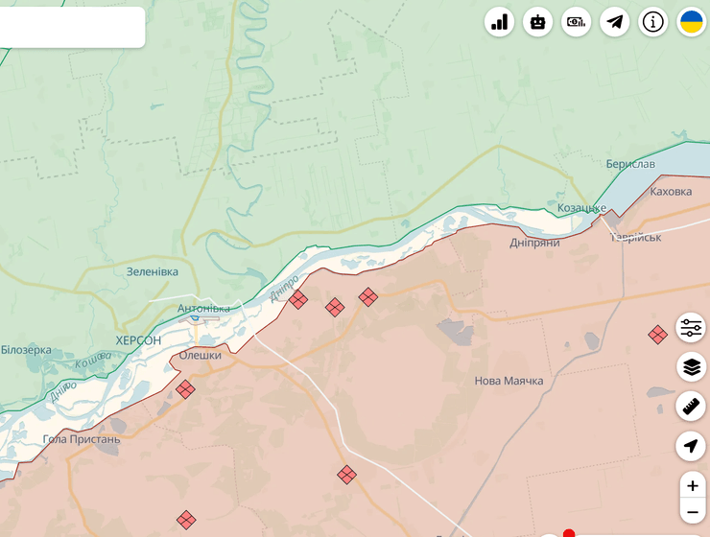
Task: Click the Берислав town label
Action: [630, 164]
